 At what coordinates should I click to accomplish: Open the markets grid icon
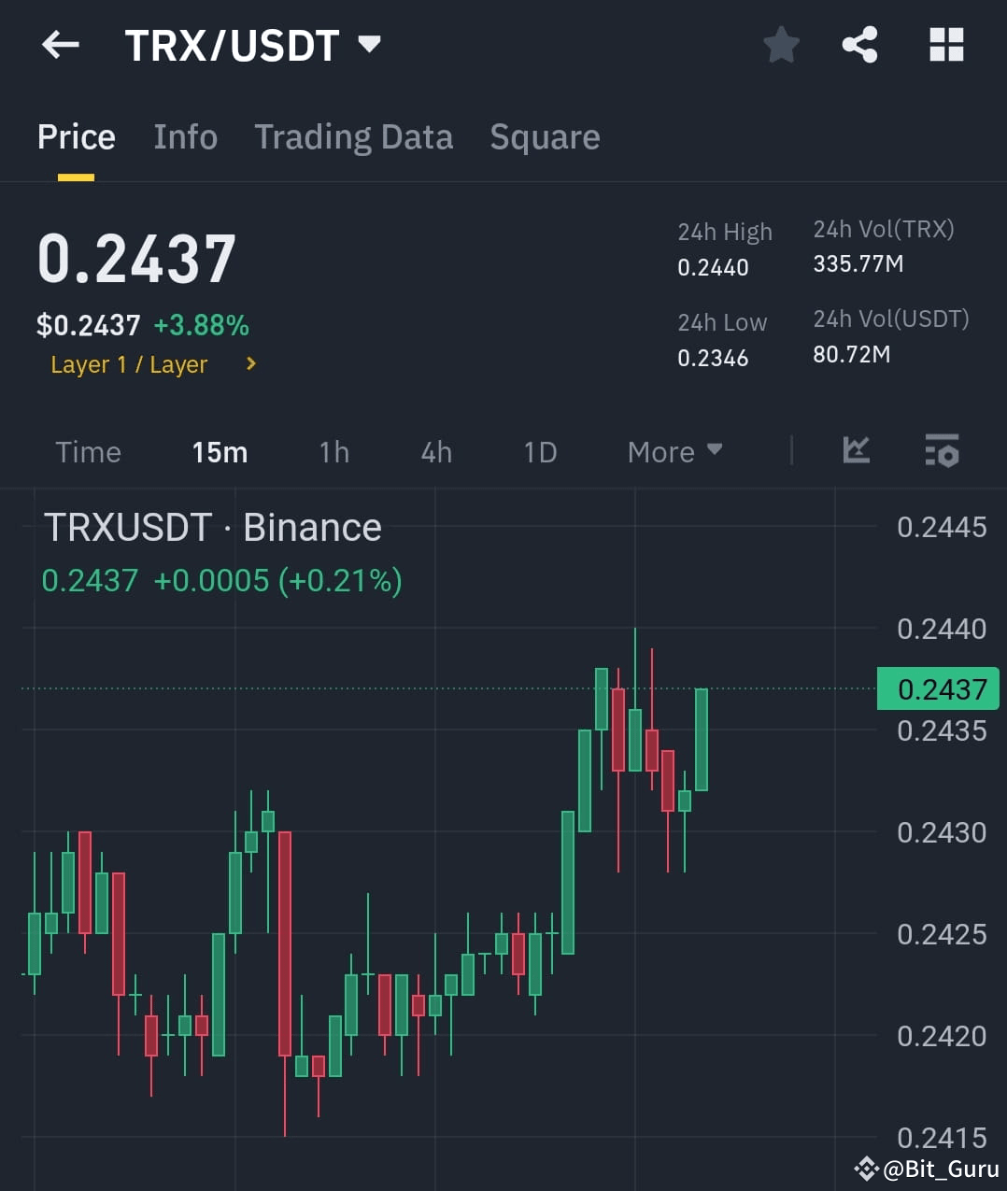click(x=946, y=44)
